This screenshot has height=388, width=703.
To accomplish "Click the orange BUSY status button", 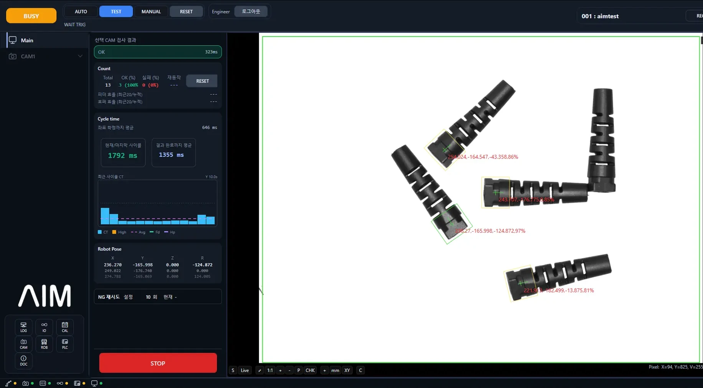I will coord(31,16).
